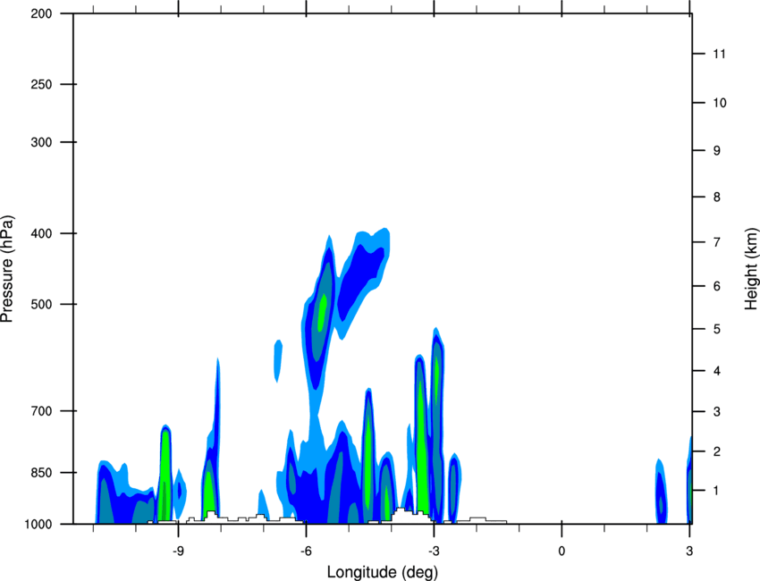Viewport: 760px width, 581px height.
Task: Pick the 9 km height label
Action: click(x=717, y=151)
